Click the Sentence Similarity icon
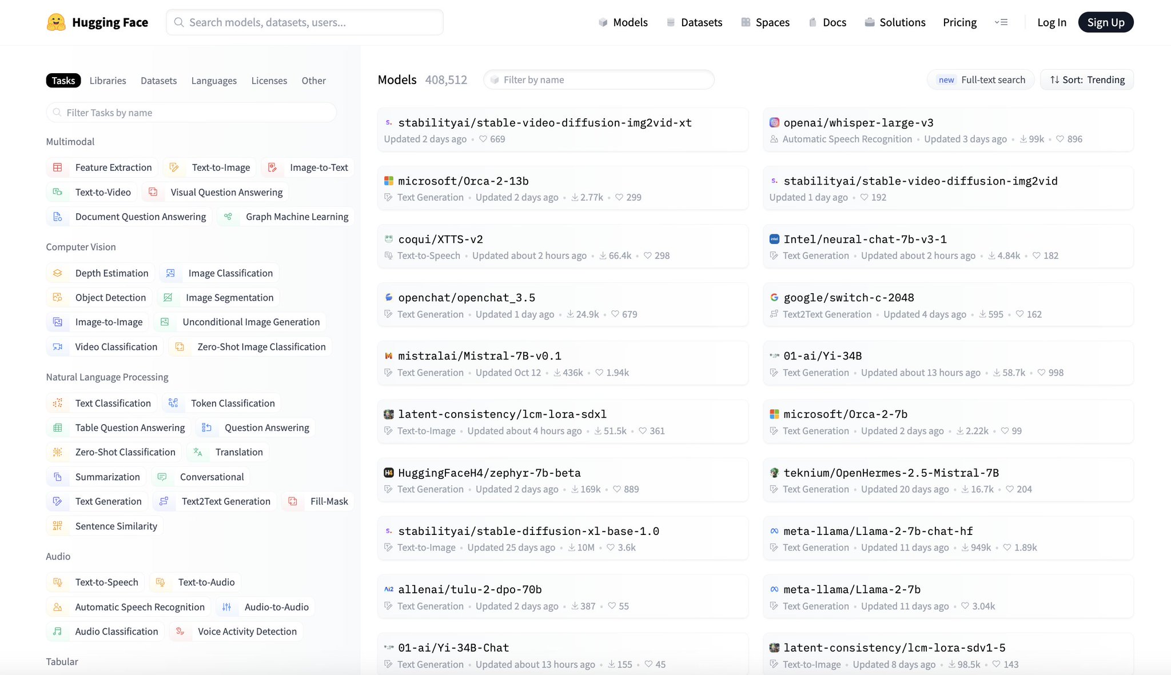 click(58, 526)
